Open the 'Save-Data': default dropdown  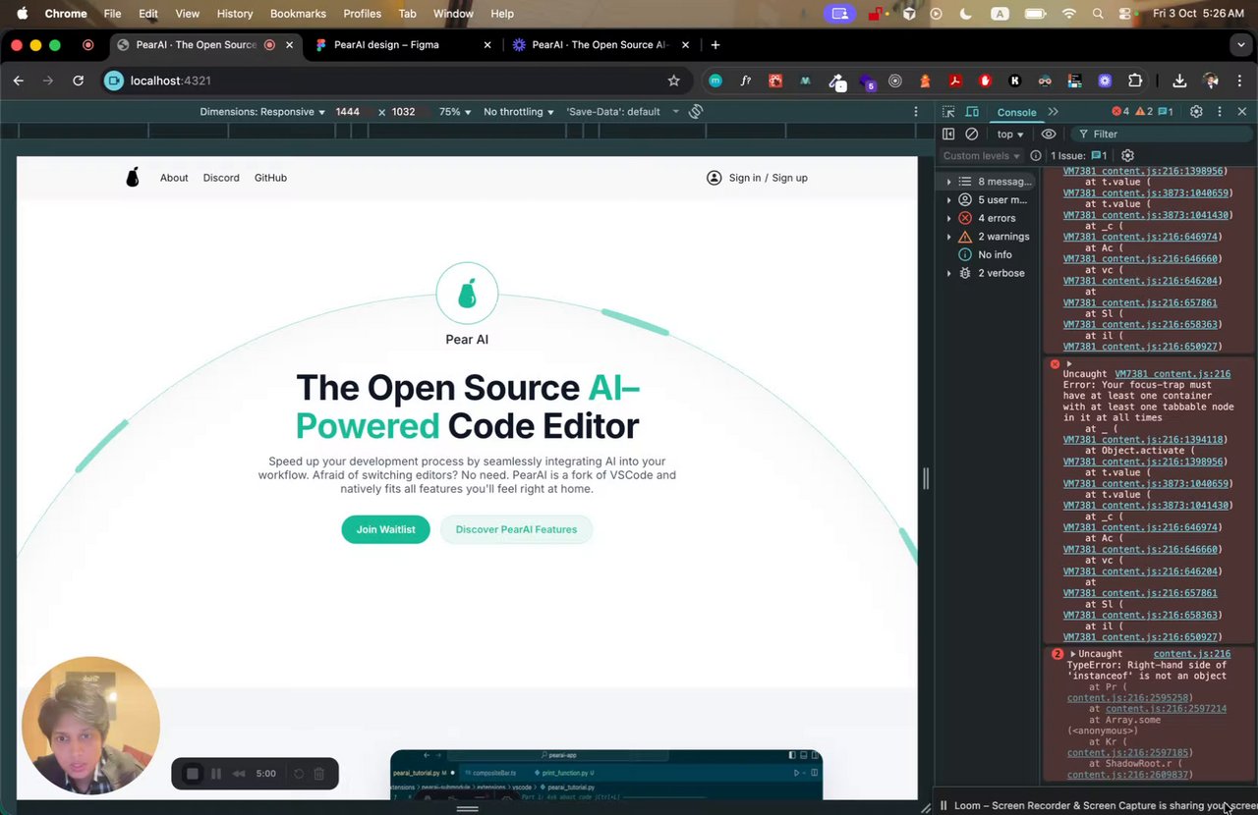point(623,112)
